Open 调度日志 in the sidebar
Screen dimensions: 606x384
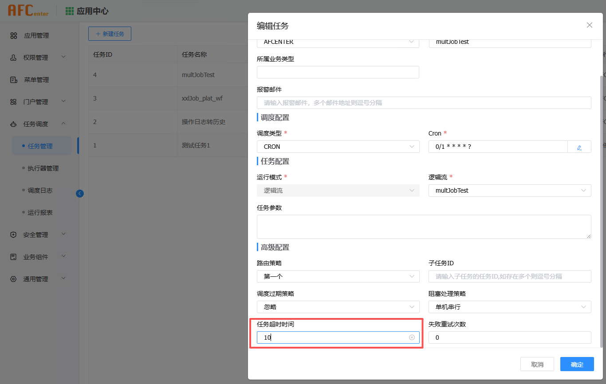[40, 190]
